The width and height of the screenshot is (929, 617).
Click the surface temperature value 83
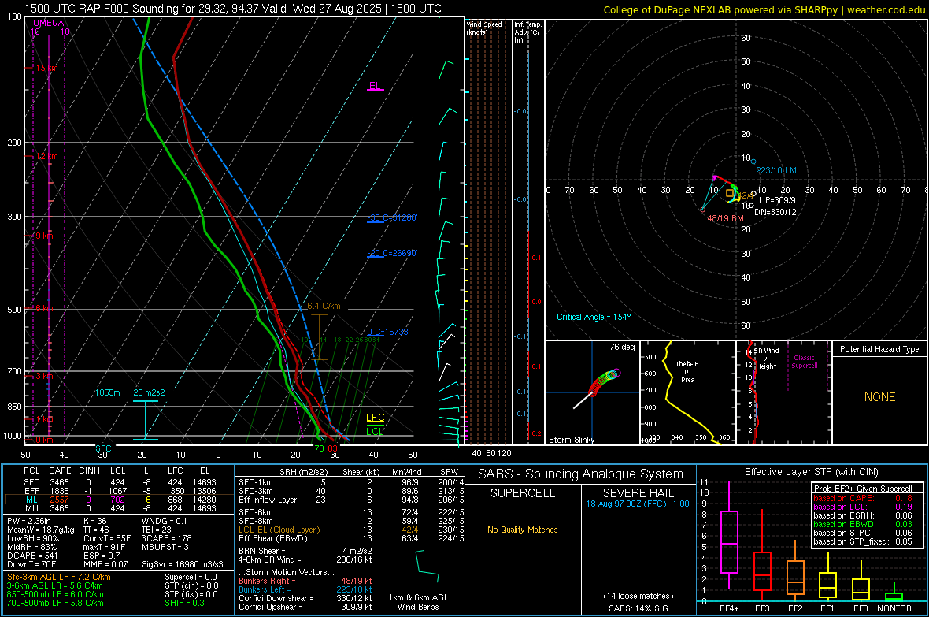[332, 448]
